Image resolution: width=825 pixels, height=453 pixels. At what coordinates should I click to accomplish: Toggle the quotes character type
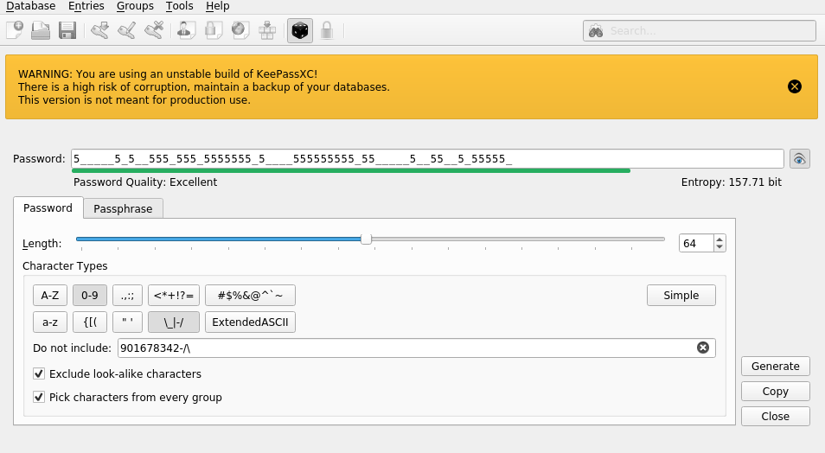[x=127, y=322]
